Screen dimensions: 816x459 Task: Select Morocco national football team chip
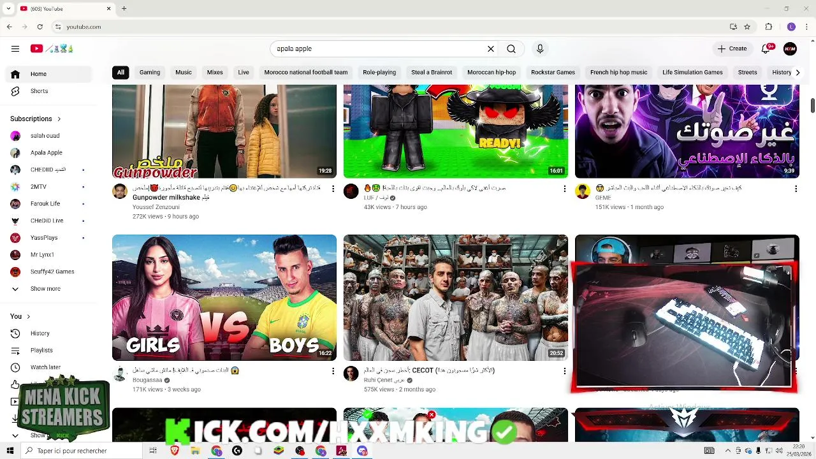[306, 73]
